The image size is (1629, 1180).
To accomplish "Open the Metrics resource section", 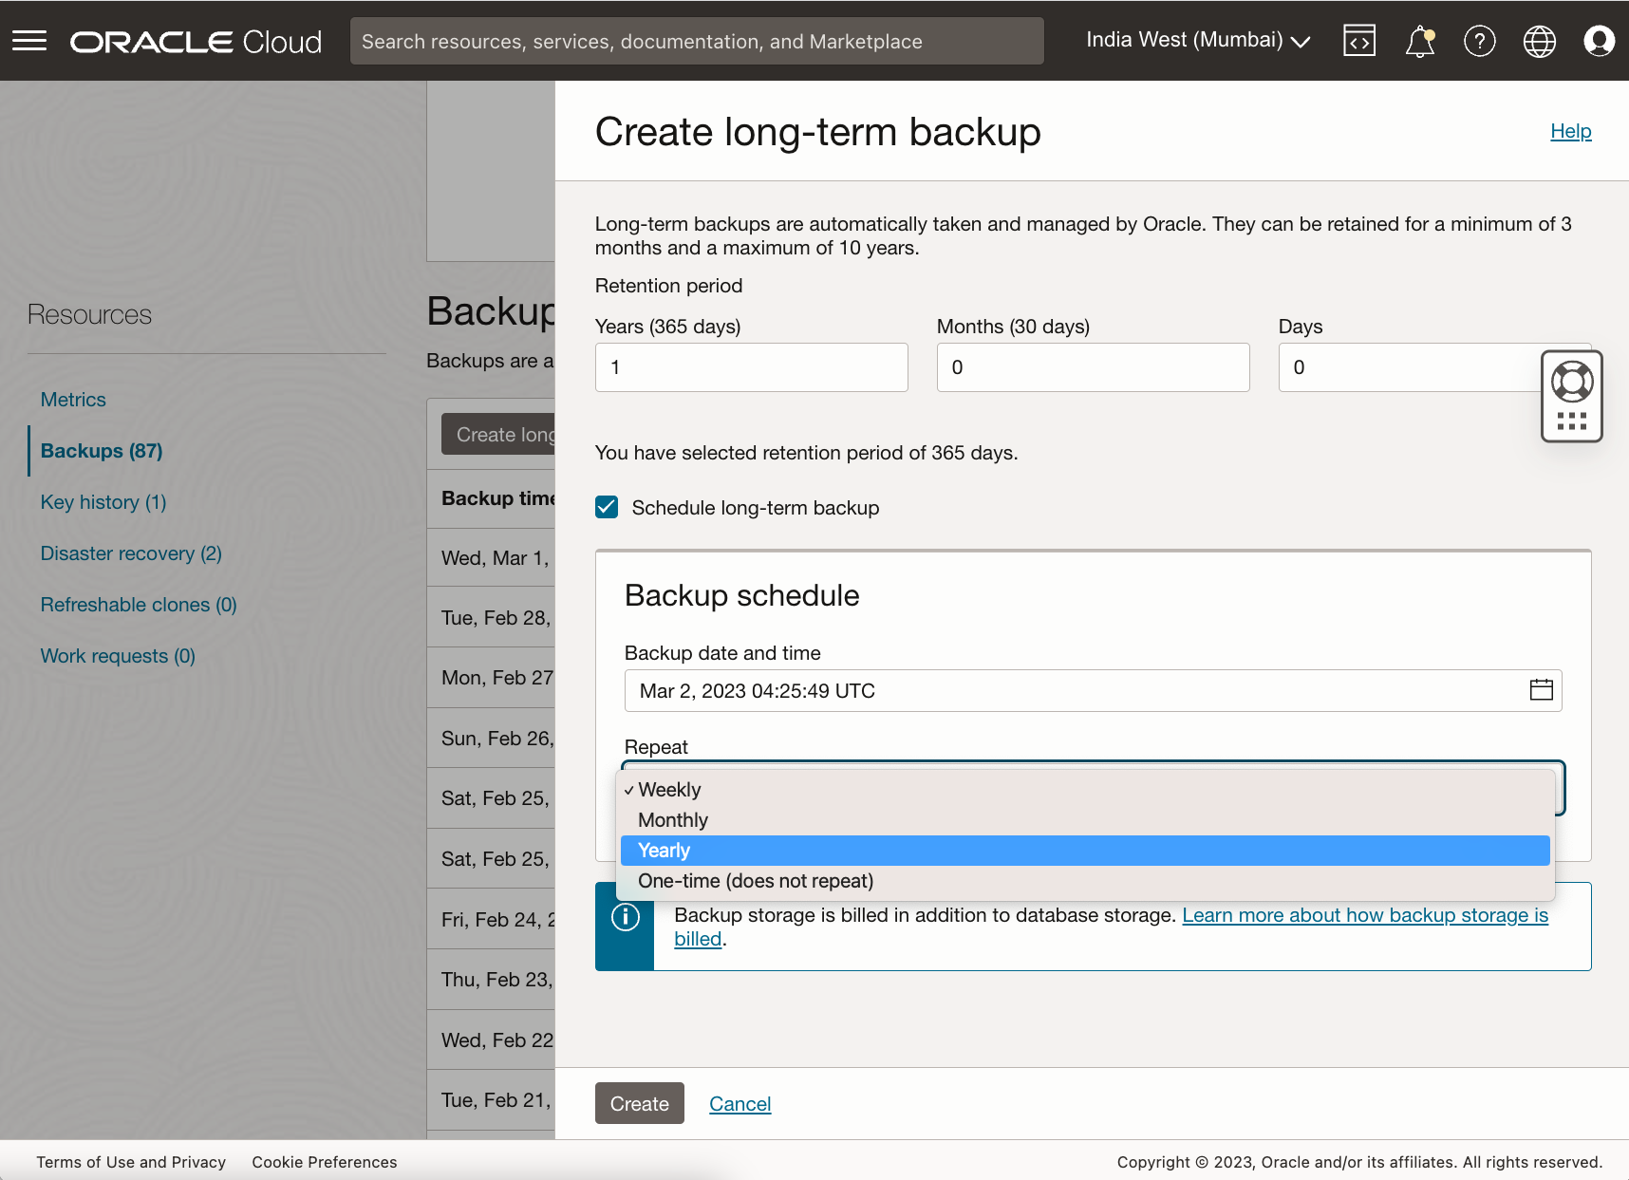I will (73, 400).
